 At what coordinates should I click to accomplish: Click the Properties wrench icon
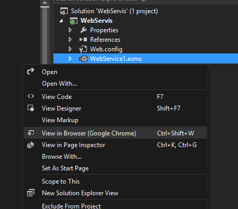[83, 30]
